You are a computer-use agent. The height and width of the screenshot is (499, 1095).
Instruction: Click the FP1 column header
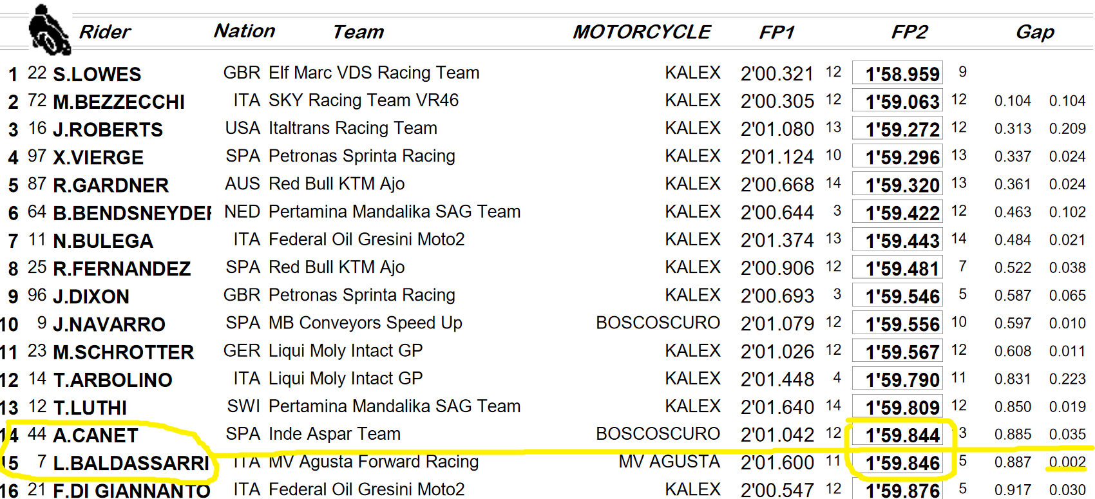pos(777,32)
